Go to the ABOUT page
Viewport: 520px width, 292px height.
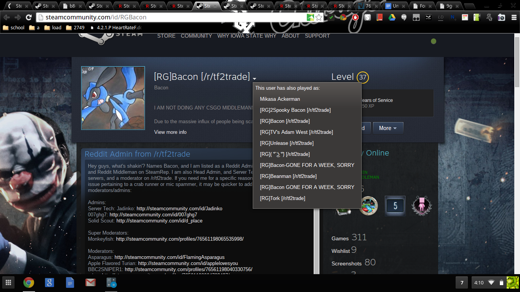pos(290,36)
